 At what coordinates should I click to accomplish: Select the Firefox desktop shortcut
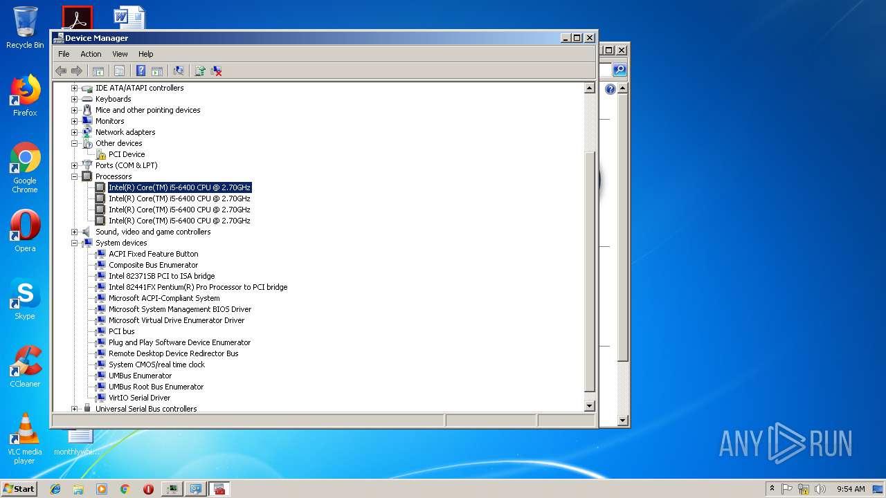click(x=25, y=95)
